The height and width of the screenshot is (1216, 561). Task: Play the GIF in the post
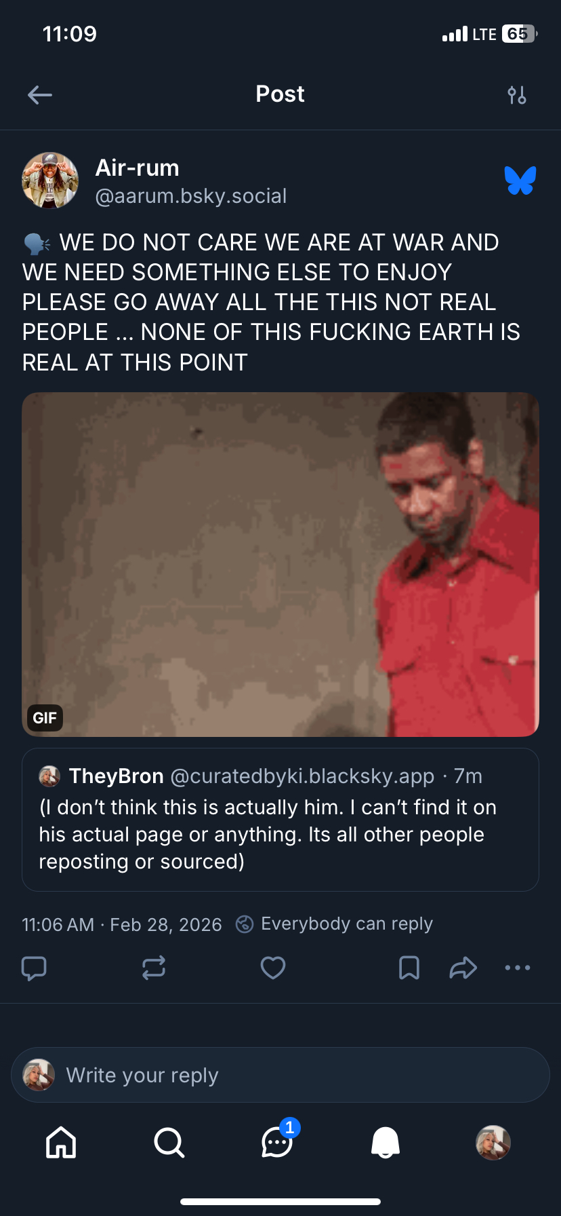[x=280, y=565]
